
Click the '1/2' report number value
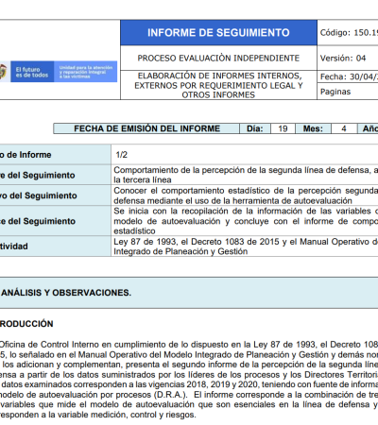(122, 155)
